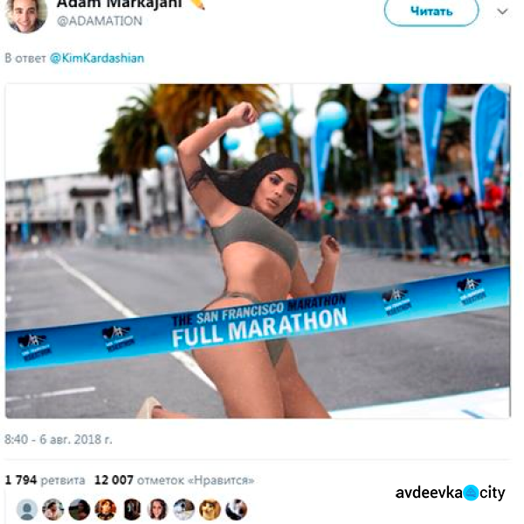Follow the account with the Читать button
524x524 pixels.
click(431, 11)
